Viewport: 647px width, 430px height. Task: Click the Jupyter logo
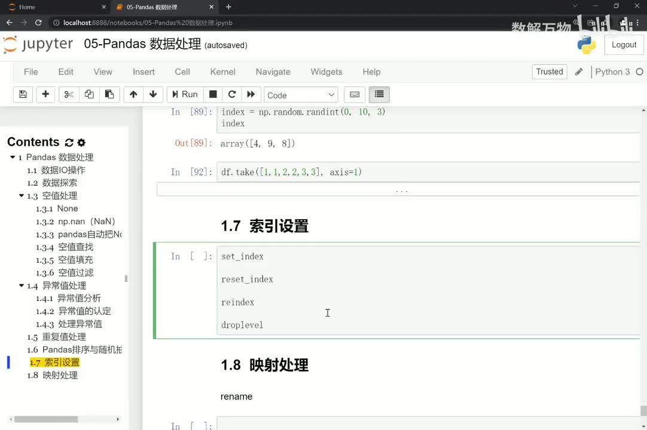pos(38,44)
